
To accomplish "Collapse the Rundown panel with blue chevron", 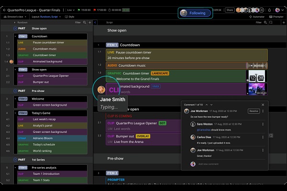I will (95, 22).
